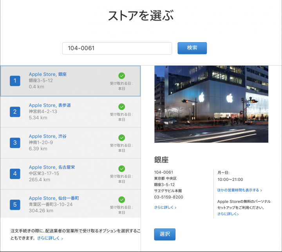This screenshot has height=252, width=282.
Task: Click address 銀座3-5-12 in first store row
Action: click(41, 80)
